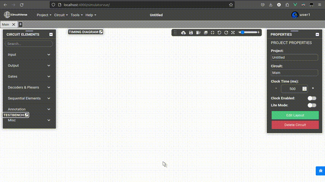This screenshot has width=325, height=182.
Task: Click the save online cloud icon
Action: 183,33
